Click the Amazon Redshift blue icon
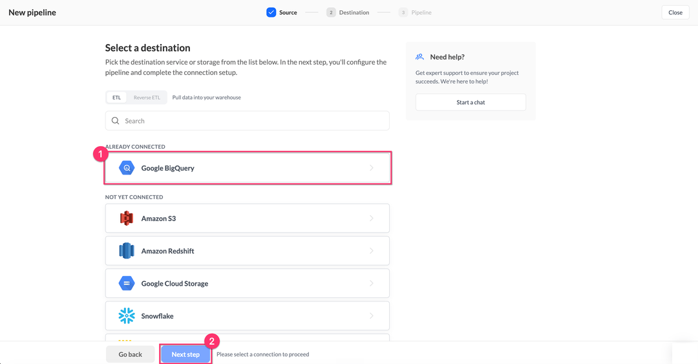Screen dimensions: 698x364 127,251
